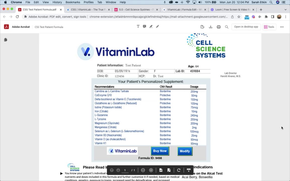Click the address bar URL
The height and width of the screenshot is (181, 290).
point(158,17)
